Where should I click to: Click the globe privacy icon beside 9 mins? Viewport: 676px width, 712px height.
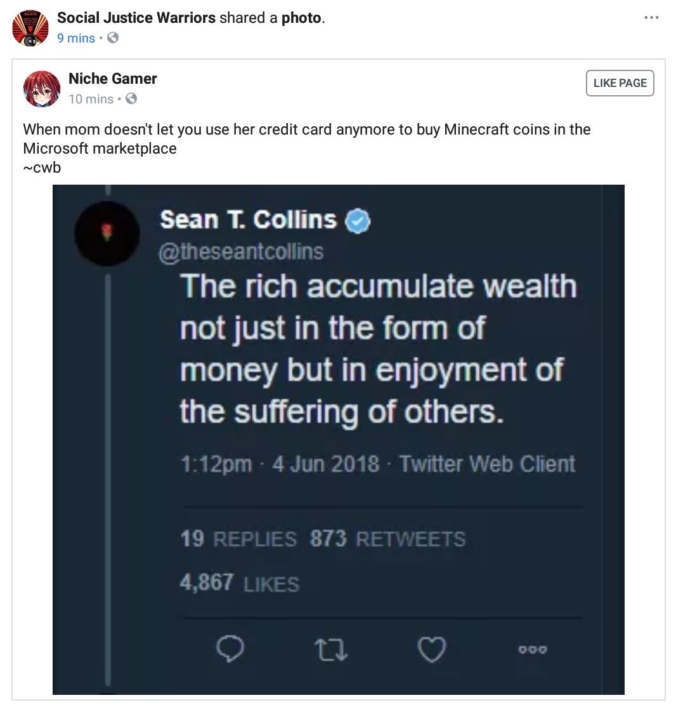(x=113, y=38)
